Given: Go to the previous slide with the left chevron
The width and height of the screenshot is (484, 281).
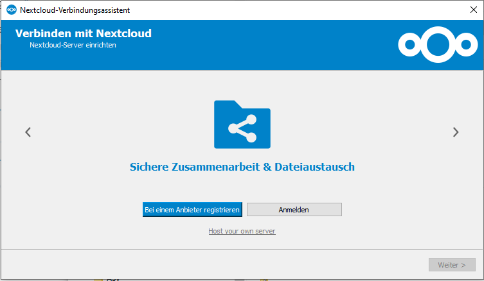Looking at the screenshot, I should coord(28,132).
